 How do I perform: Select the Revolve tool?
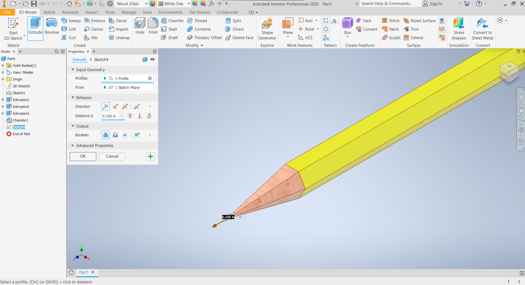tap(52, 27)
